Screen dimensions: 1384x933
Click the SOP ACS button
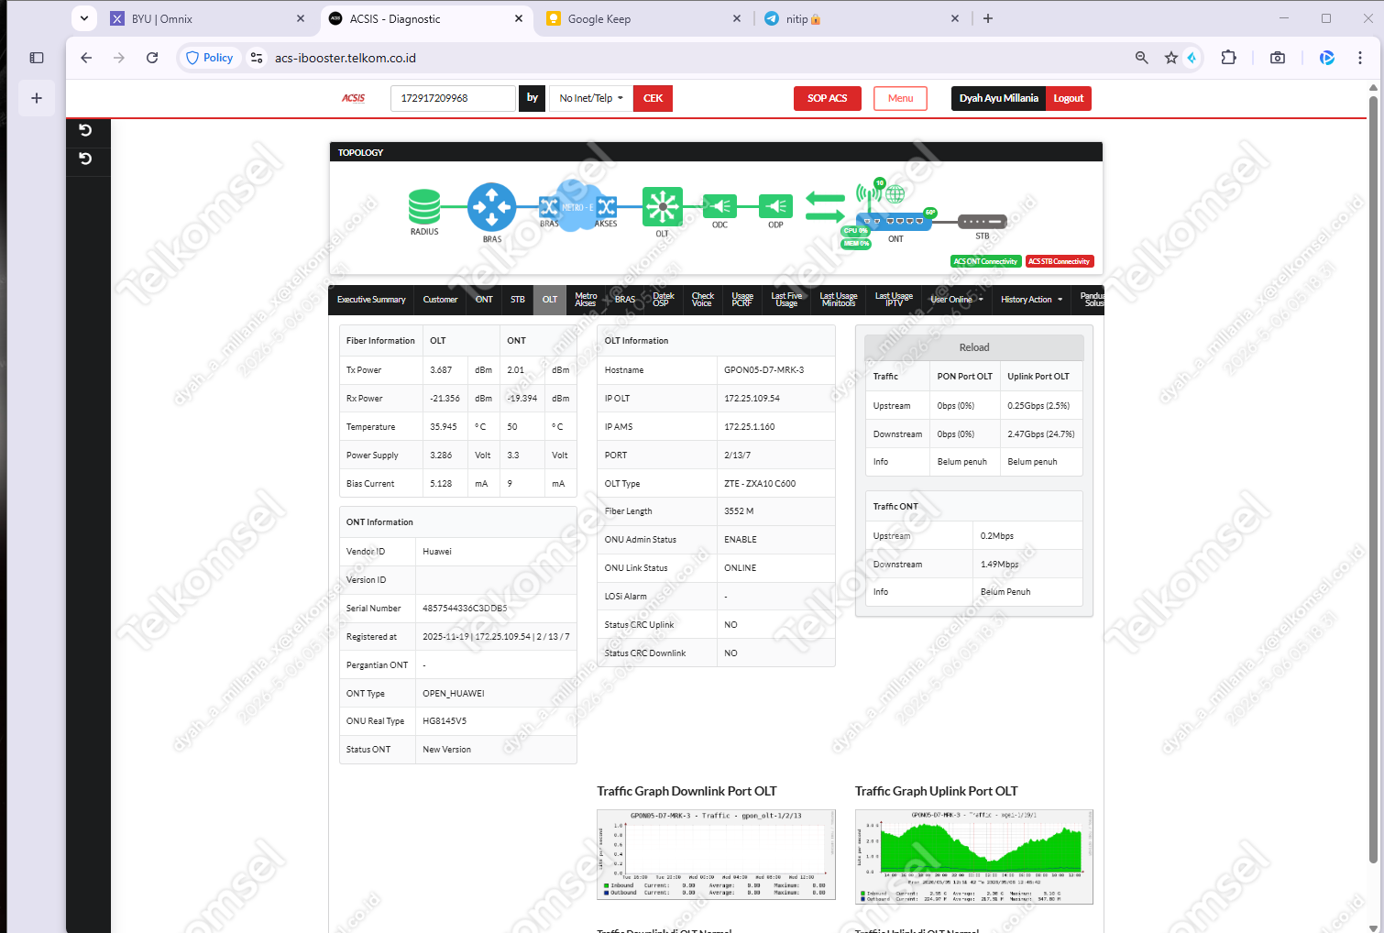[x=828, y=98]
